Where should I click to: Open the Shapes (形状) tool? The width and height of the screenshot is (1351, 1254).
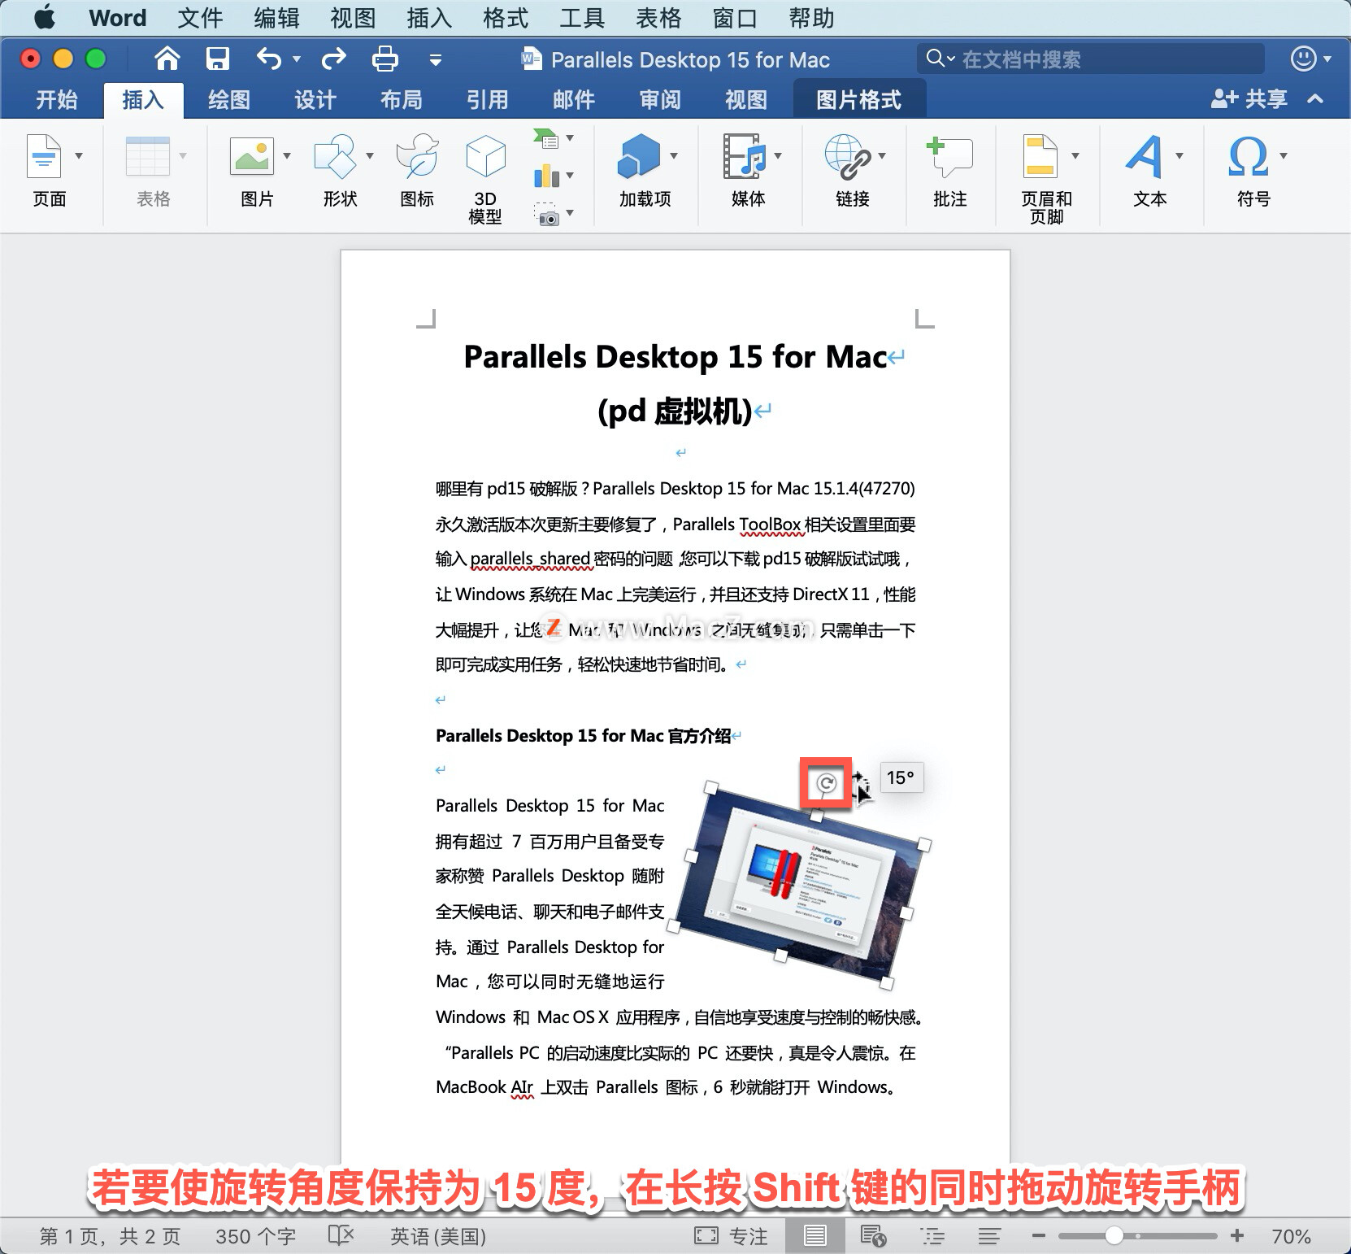pyautogui.click(x=336, y=156)
